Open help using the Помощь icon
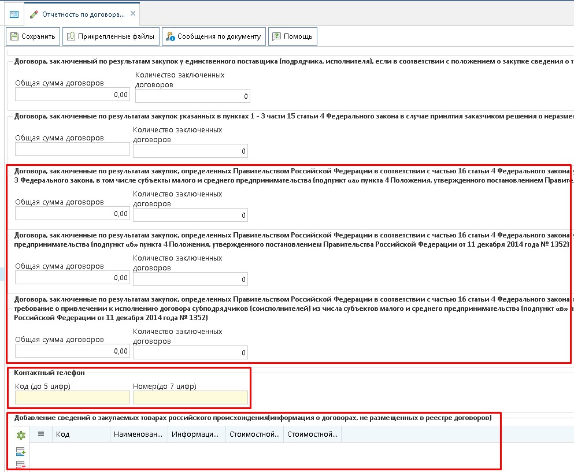 pyautogui.click(x=276, y=36)
